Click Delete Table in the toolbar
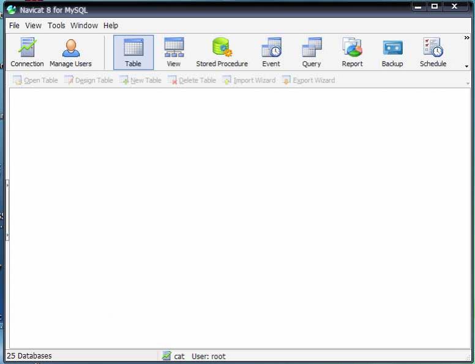Viewport: 475px width, 364px height. pos(192,80)
